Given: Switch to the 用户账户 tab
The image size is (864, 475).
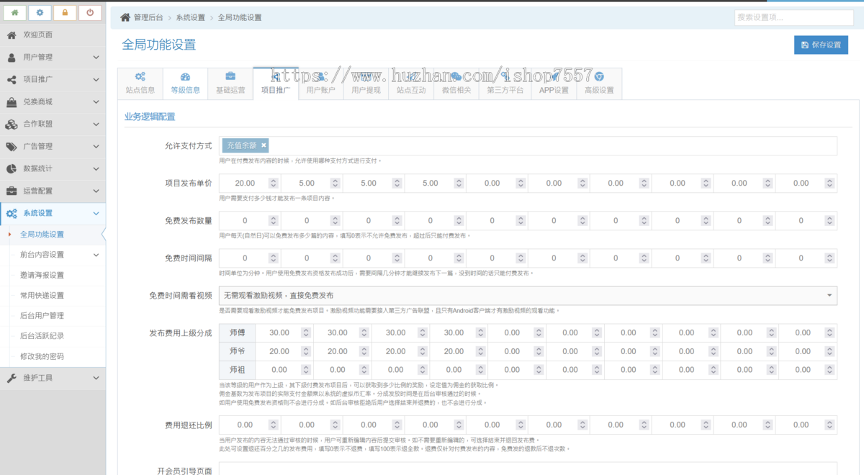Looking at the screenshot, I should coord(320,83).
